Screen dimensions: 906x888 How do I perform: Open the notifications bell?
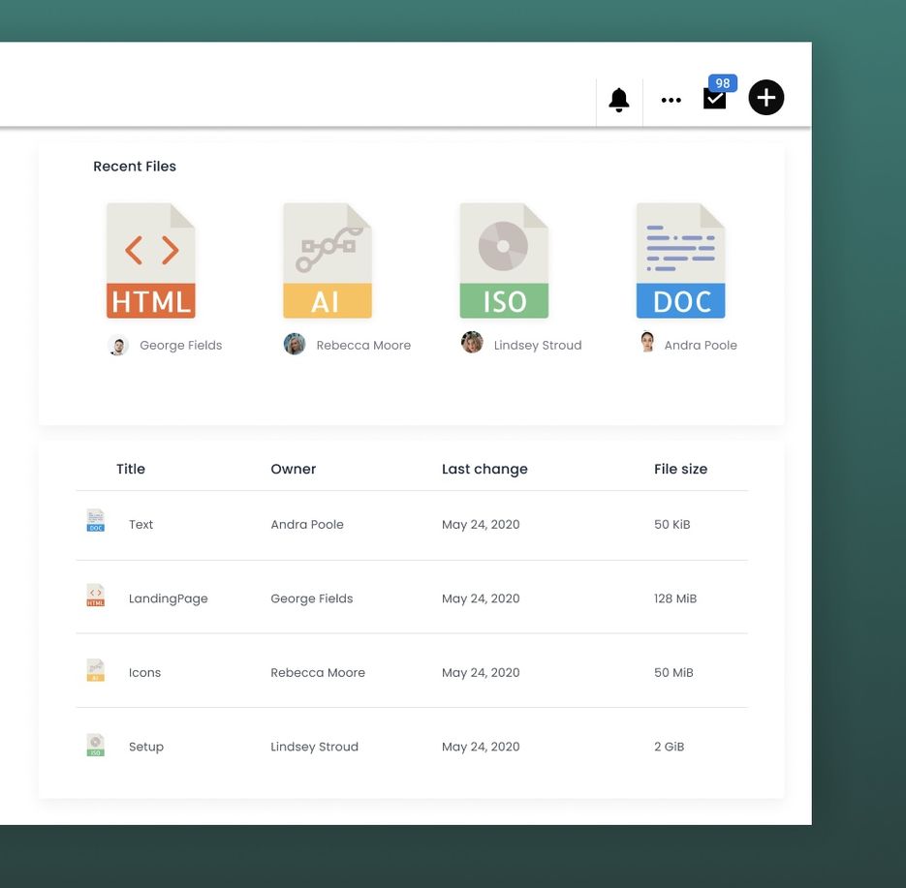tap(619, 100)
